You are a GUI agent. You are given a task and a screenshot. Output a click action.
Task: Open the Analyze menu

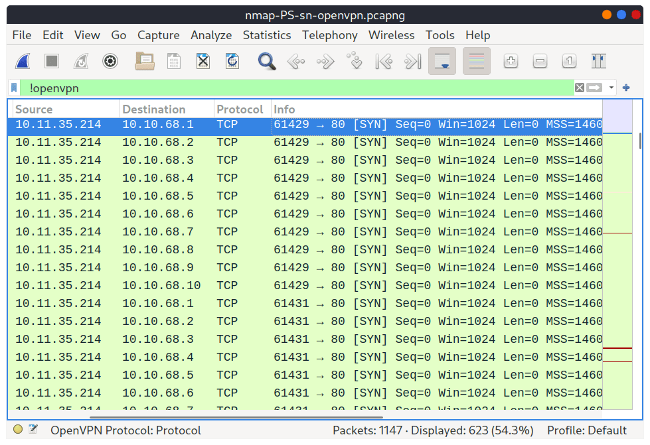(211, 35)
